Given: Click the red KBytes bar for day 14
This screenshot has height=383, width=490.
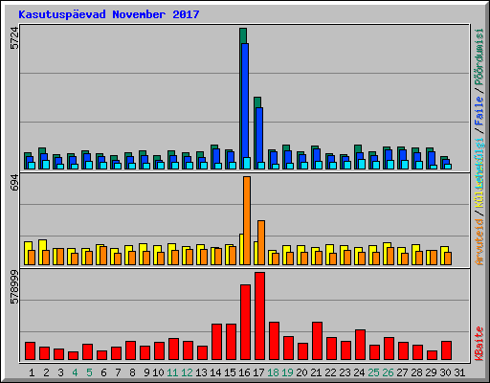Looking at the screenshot, I should click(216, 342).
